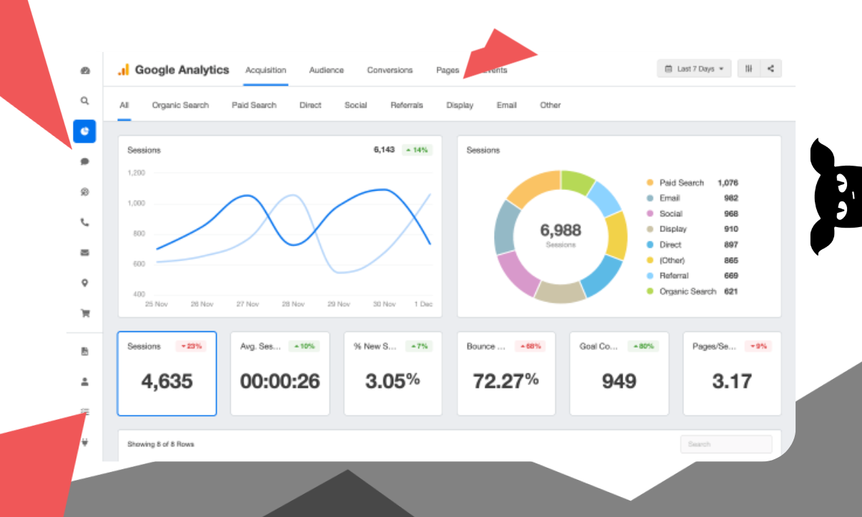Click the green Organic Search legend dot

(650, 291)
